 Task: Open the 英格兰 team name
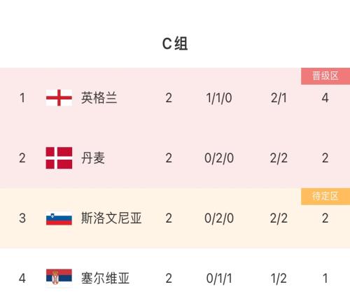pos(99,98)
